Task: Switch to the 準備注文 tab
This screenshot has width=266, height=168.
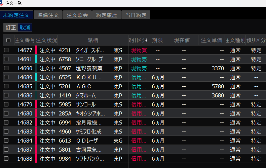Action: point(48,15)
